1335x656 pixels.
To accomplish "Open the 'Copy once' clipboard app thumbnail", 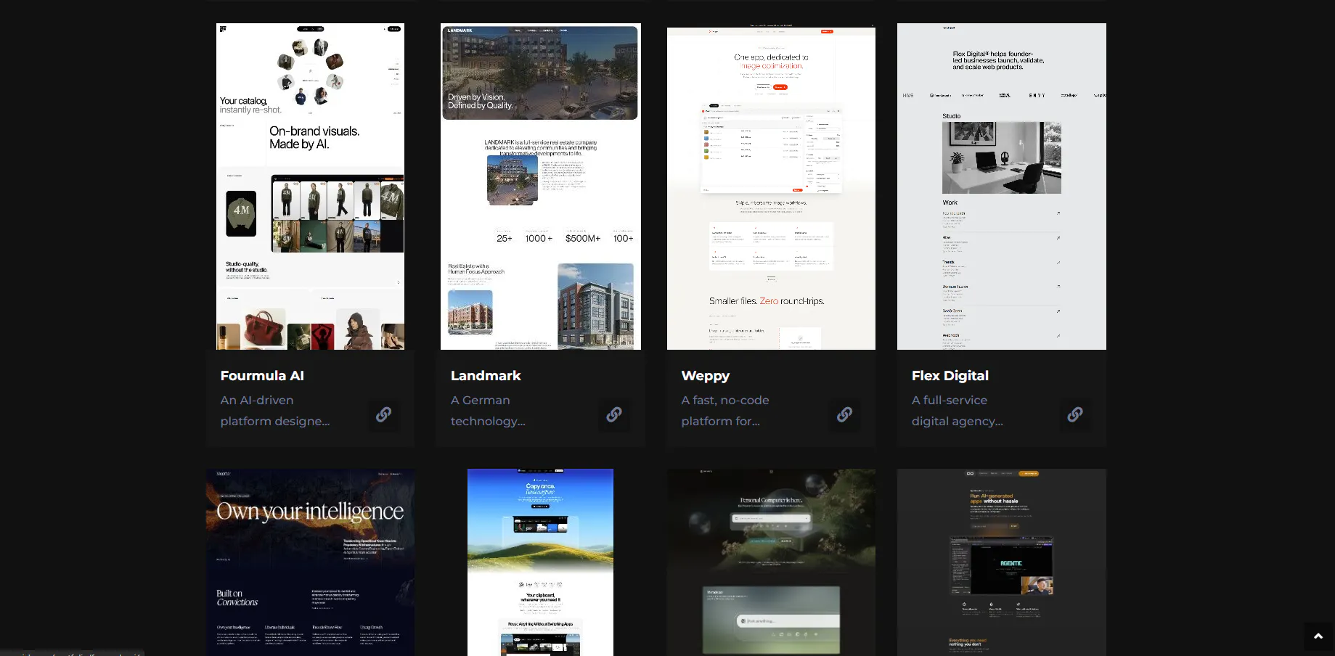I will pyautogui.click(x=541, y=562).
